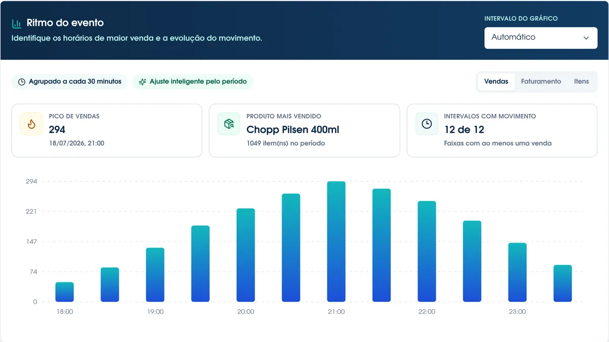Viewport: 609px width, 342px height.
Task: Click the Ritmo do evento heading
Action: (65, 23)
